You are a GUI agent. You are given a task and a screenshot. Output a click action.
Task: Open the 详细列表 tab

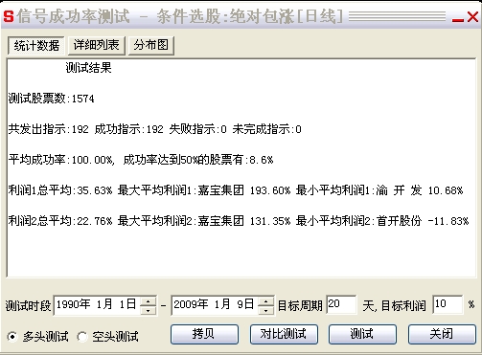(97, 45)
